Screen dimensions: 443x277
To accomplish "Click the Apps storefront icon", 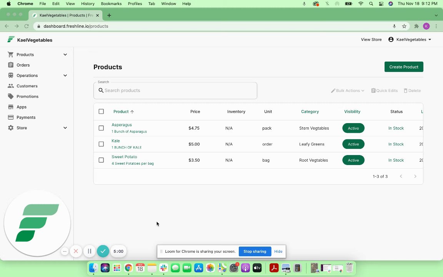I will (x=11, y=107).
